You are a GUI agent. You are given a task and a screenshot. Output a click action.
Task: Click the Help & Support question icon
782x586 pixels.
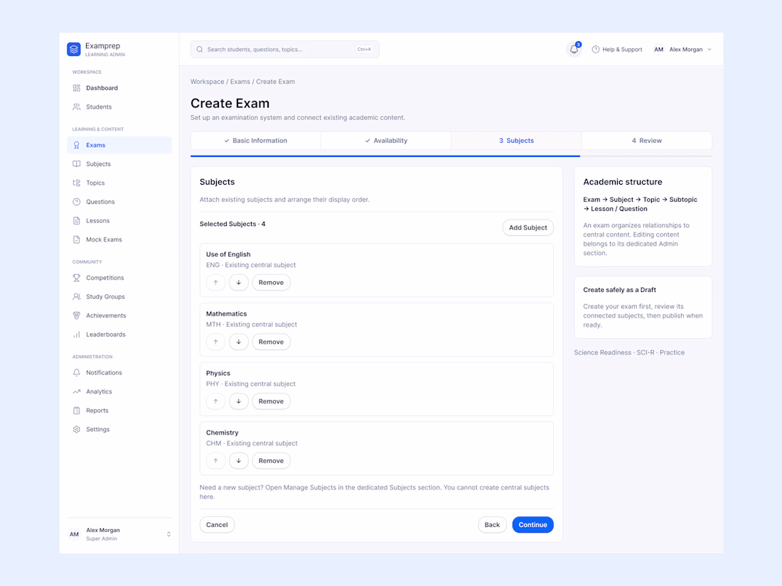[596, 49]
